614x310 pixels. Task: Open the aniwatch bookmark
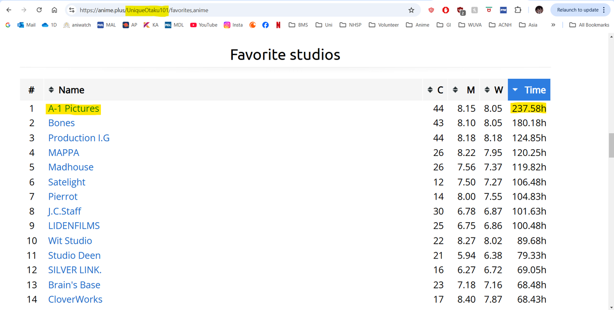[x=77, y=25]
